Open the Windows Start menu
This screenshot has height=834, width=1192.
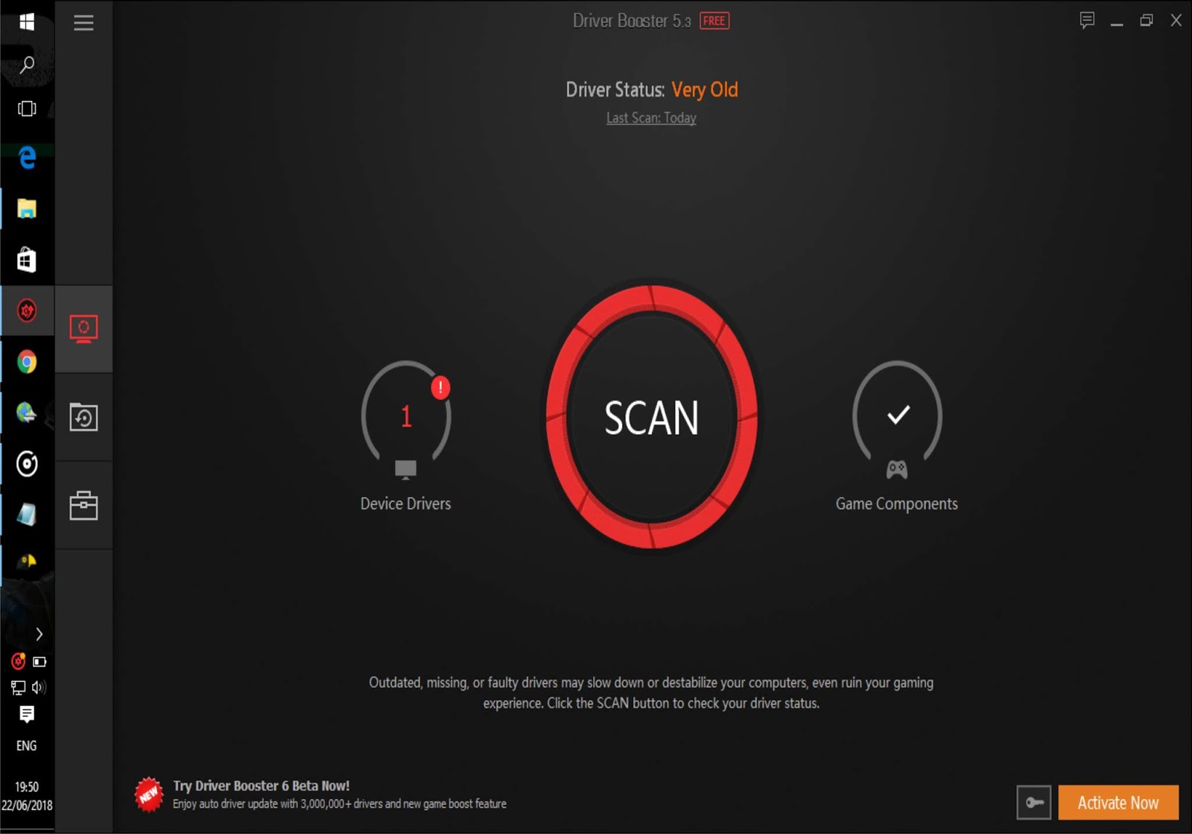coord(27,22)
